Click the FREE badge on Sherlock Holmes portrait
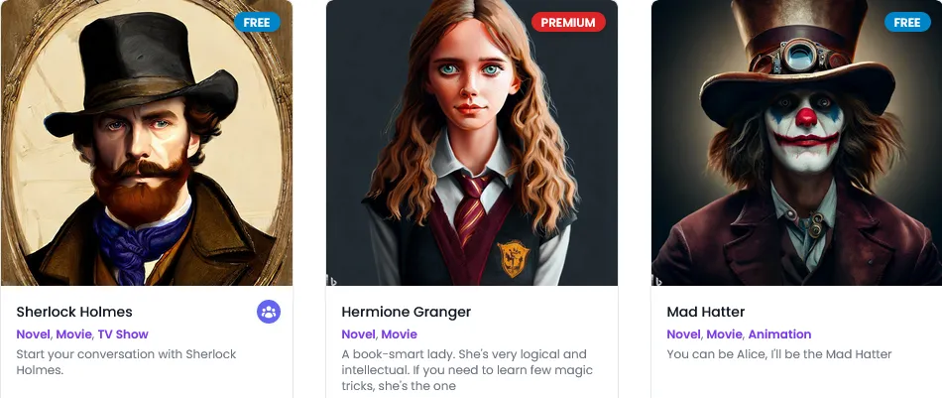This screenshot has width=942, height=398. [257, 22]
